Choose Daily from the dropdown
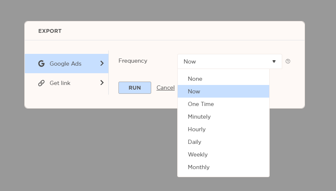This screenshot has height=191, width=336. [223, 142]
